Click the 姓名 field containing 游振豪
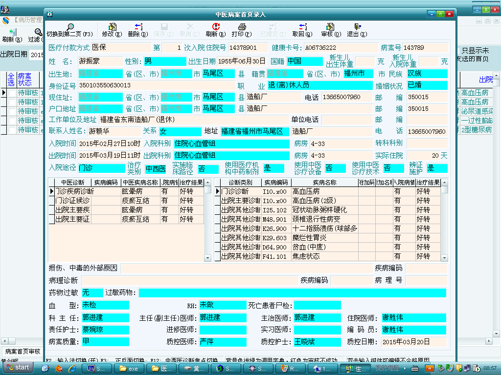Image resolution: width=501 pixels, height=375 pixels. (x=100, y=61)
